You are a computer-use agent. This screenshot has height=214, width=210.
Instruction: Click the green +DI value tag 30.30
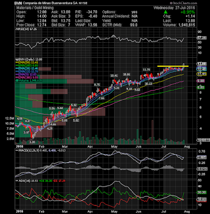click(201, 193)
